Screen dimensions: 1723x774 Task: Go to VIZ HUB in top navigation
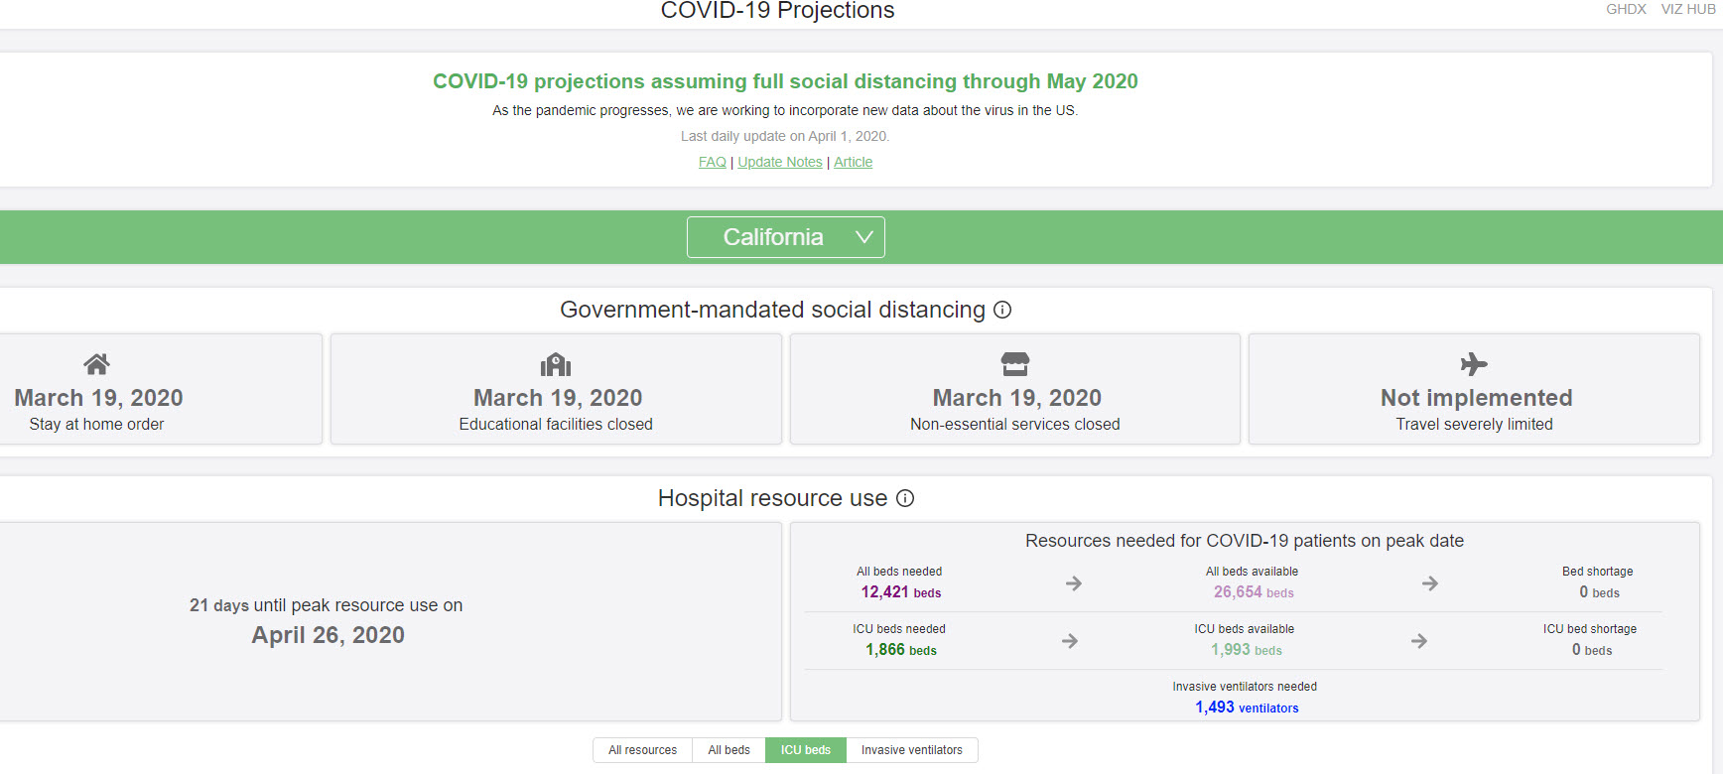1687,9
